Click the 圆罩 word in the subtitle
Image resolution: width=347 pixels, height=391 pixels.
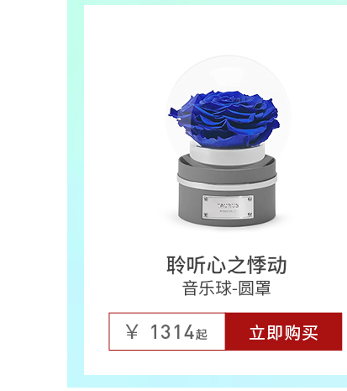click(255, 288)
